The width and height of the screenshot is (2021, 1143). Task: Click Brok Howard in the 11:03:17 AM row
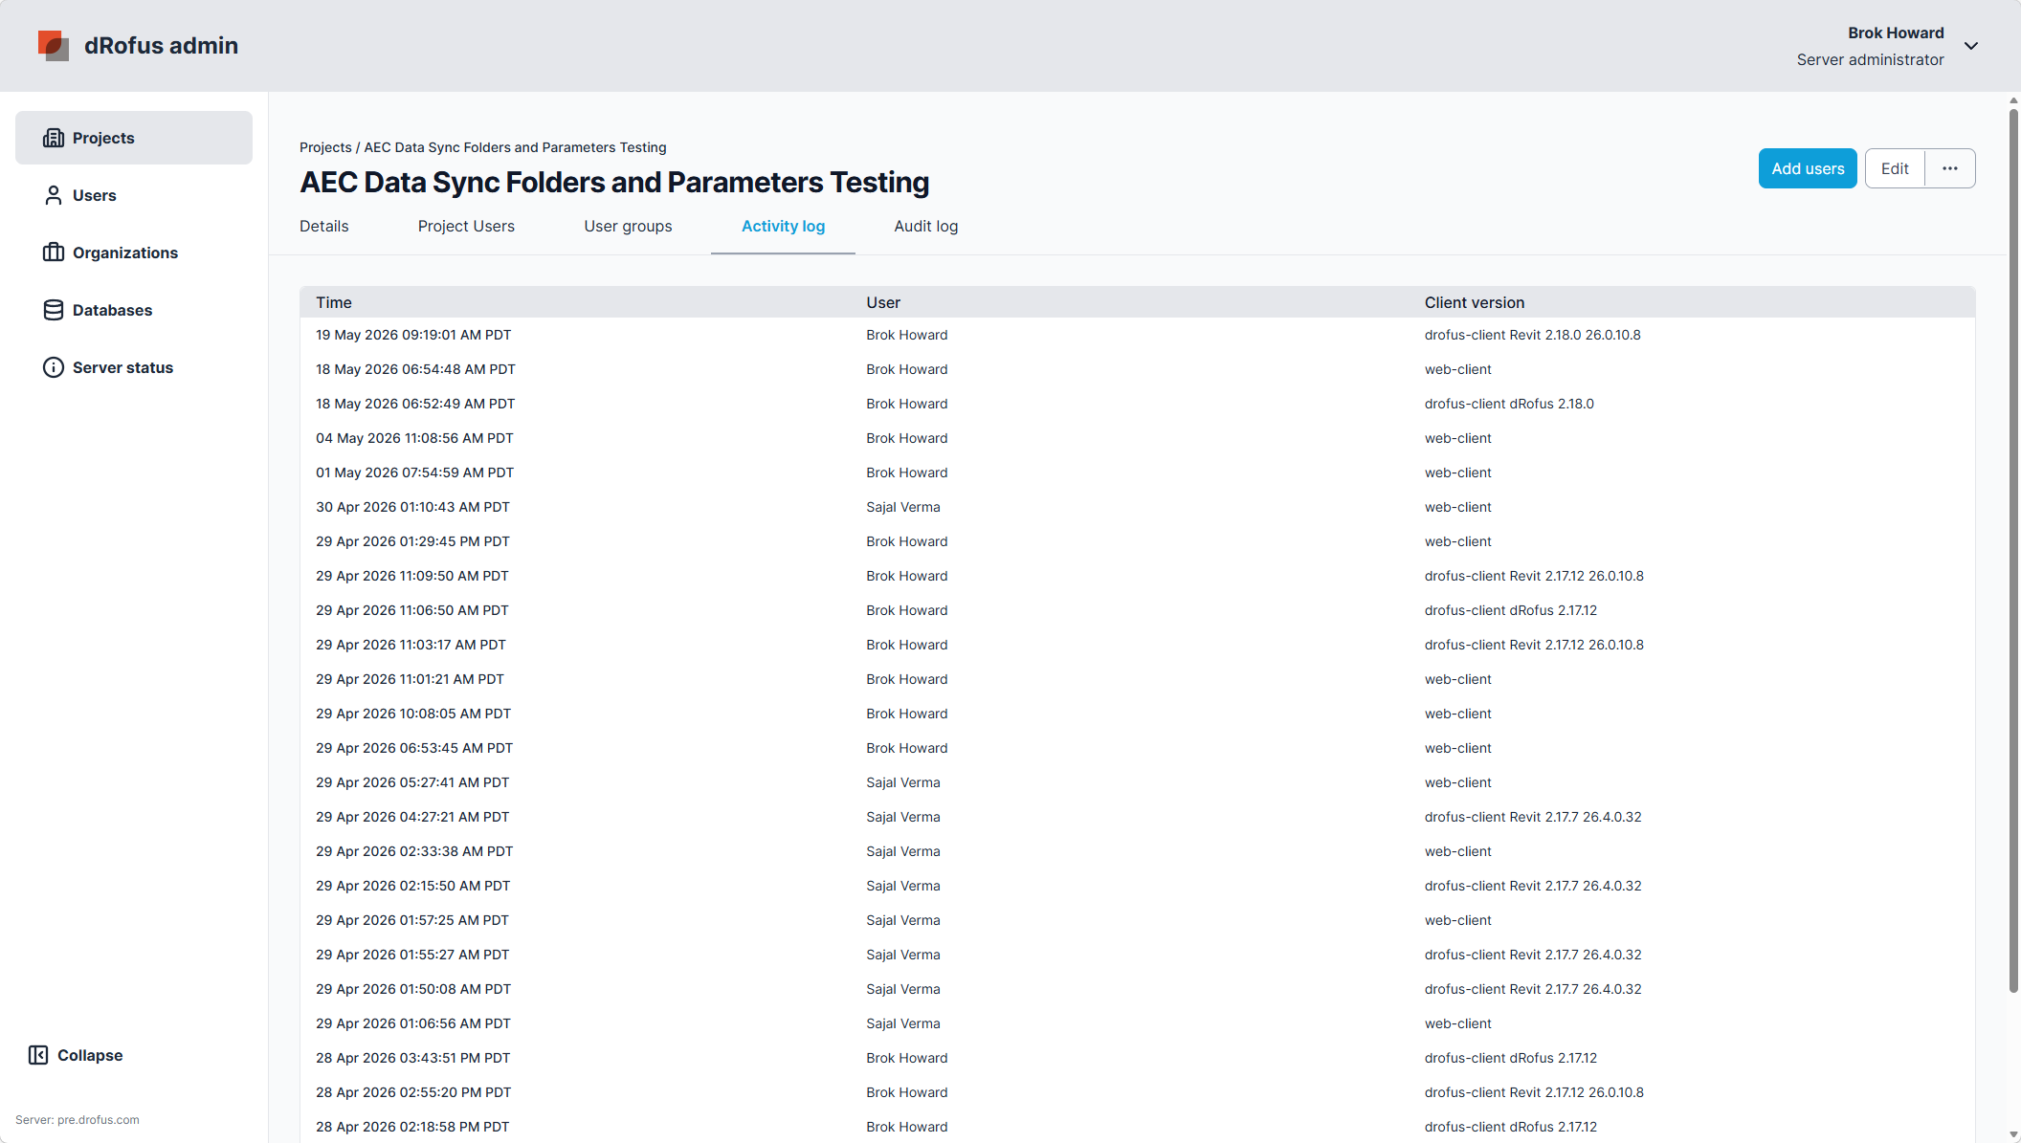pos(907,645)
